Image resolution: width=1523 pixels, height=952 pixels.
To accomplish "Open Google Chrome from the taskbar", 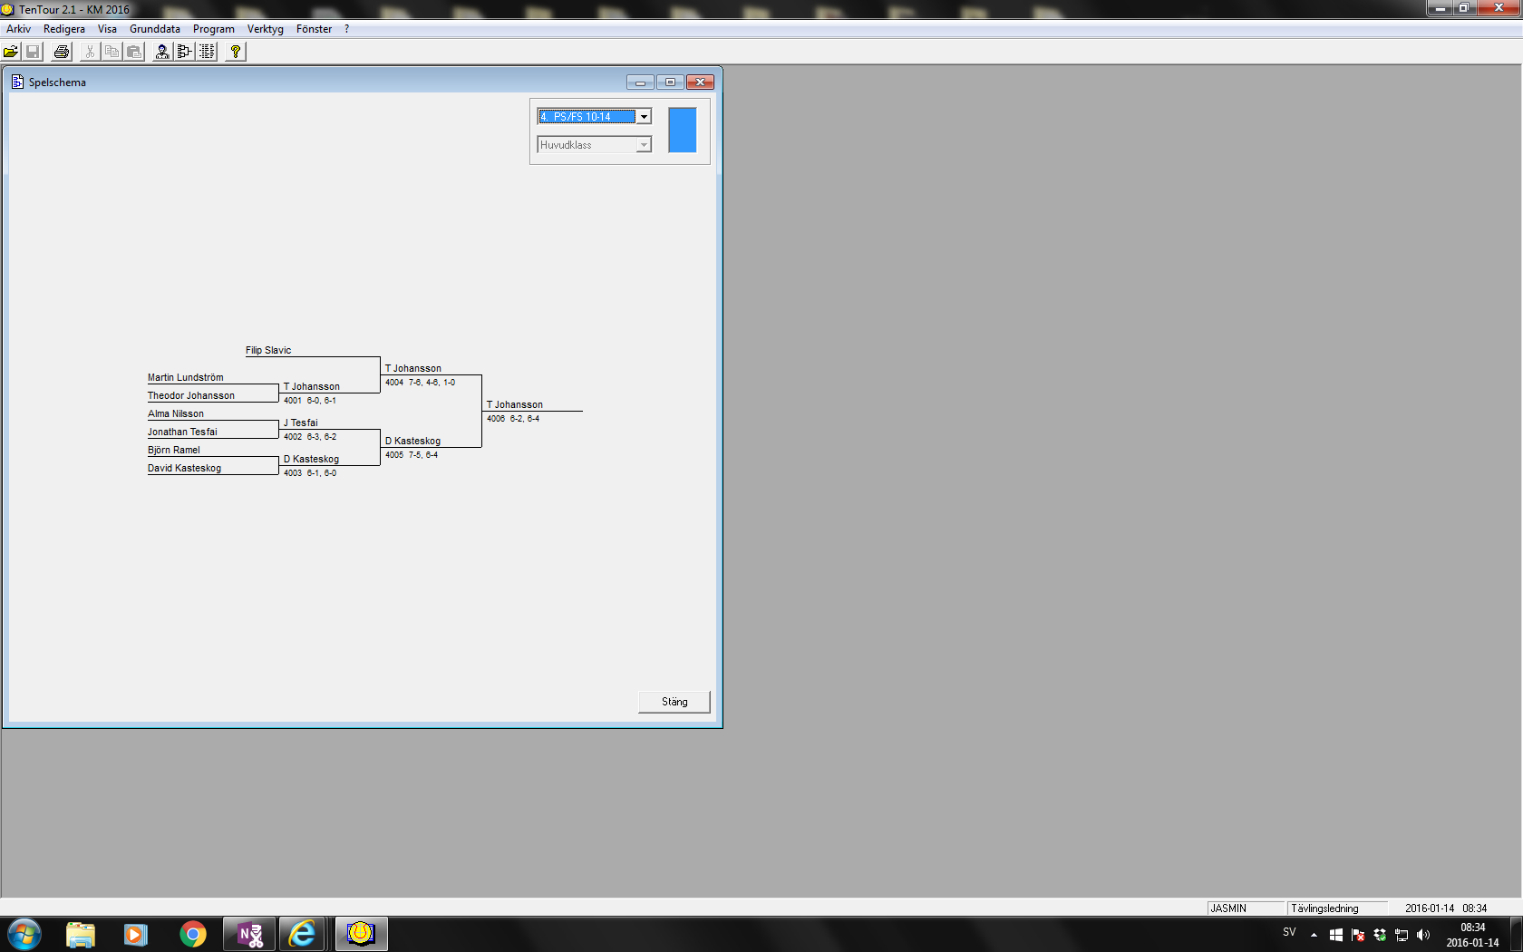I will [x=192, y=934].
